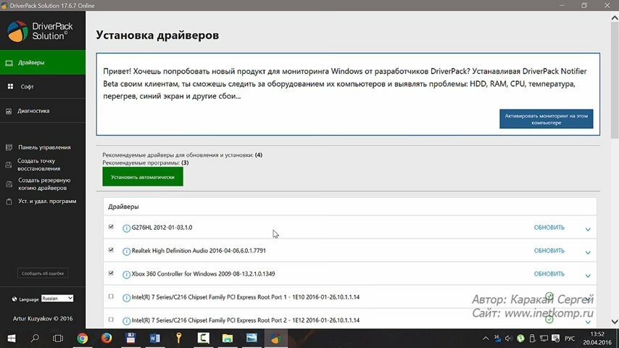
Task: Click Активировать мониторинг на этом компьютере
Action: [x=546, y=119]
